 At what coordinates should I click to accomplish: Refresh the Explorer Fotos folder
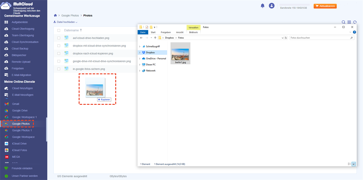point(286,38)
